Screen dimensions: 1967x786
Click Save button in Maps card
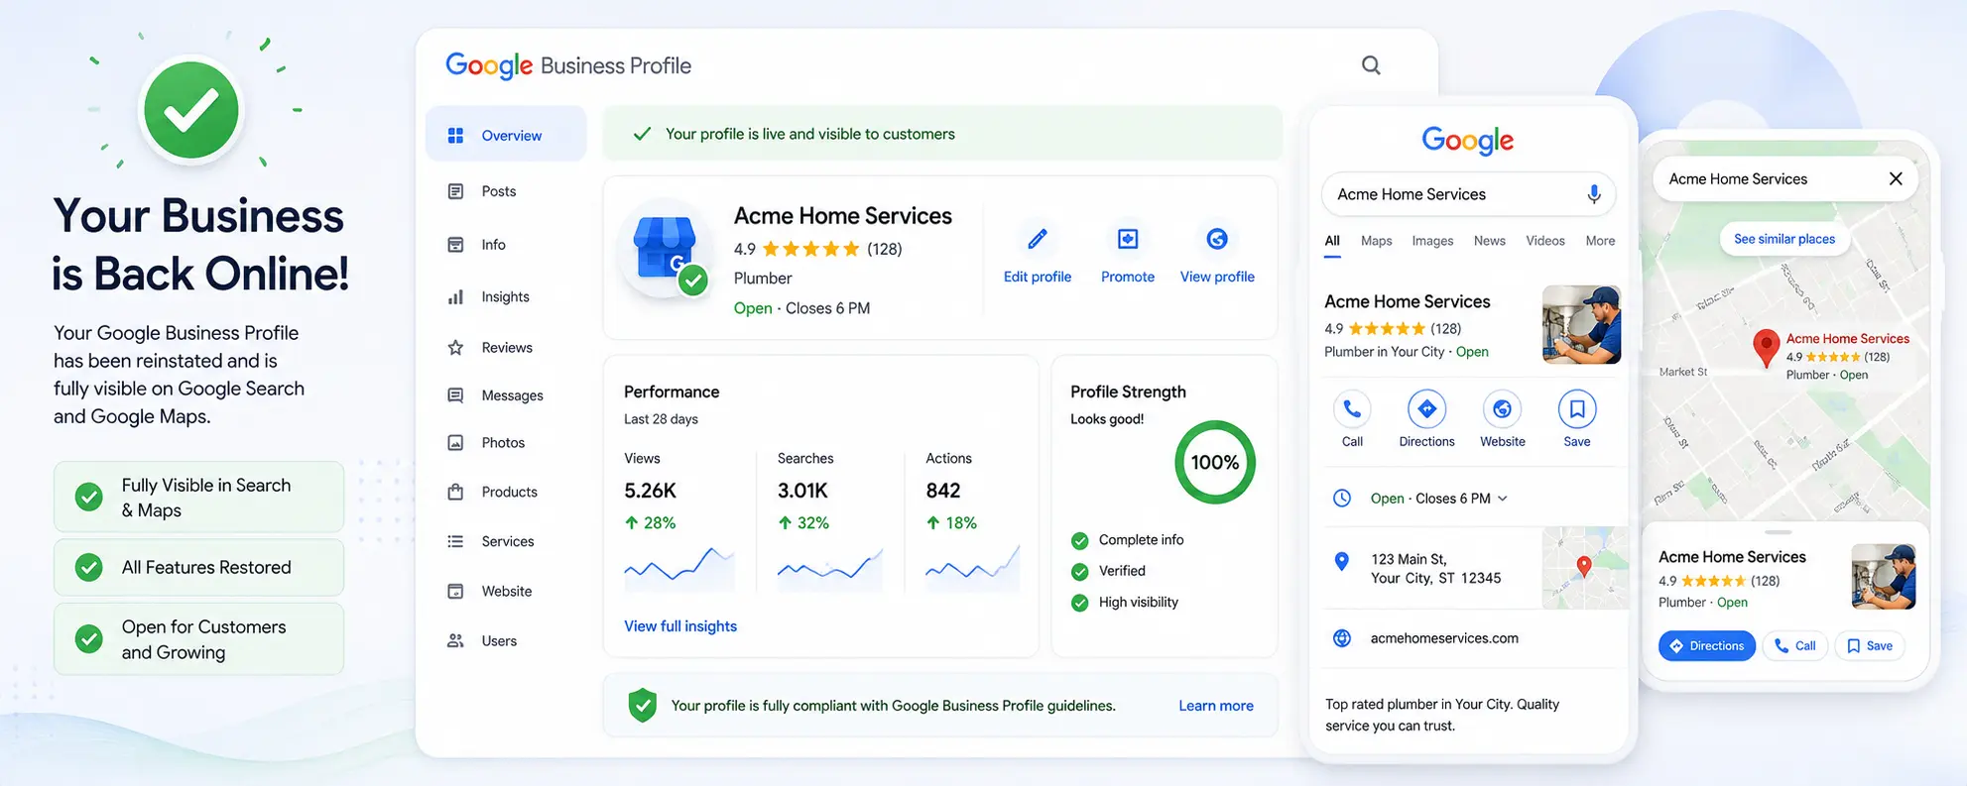[x=1870, y=646]
